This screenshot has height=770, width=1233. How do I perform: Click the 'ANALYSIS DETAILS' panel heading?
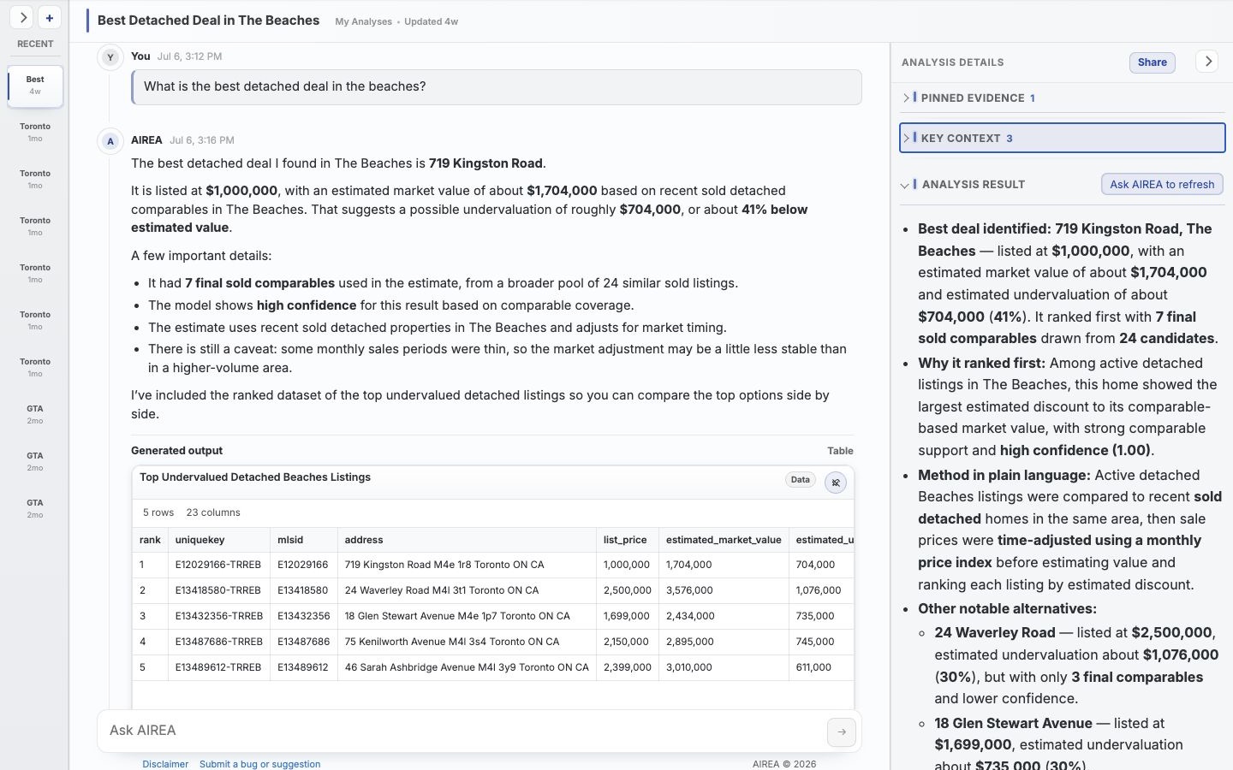(952, 62)
